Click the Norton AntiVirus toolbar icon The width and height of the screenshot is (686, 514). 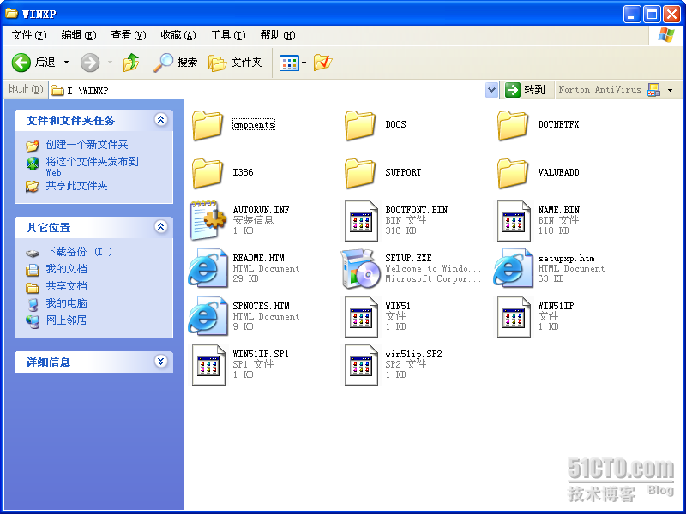[654, 90]
